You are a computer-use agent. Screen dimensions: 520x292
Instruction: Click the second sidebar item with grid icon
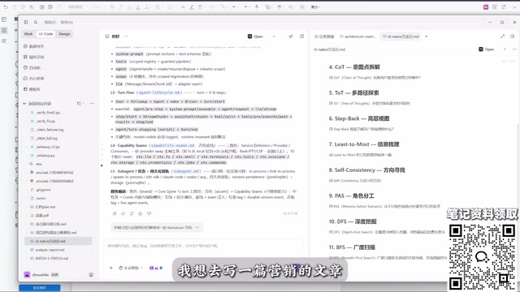34,57
